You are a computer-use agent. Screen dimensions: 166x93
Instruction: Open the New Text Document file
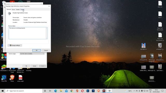pos(160,26)
